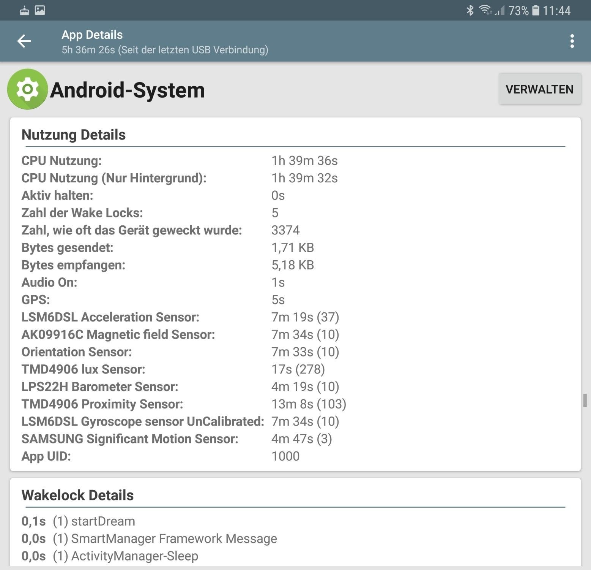Tap the birthday cake notification icon
Image resolution: width=591 pixels, height=570 pixels.
tap(24, 10)
